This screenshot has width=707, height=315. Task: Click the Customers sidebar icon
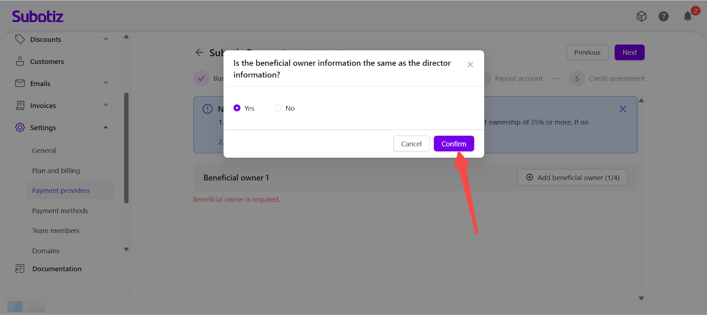click(20, 61)
